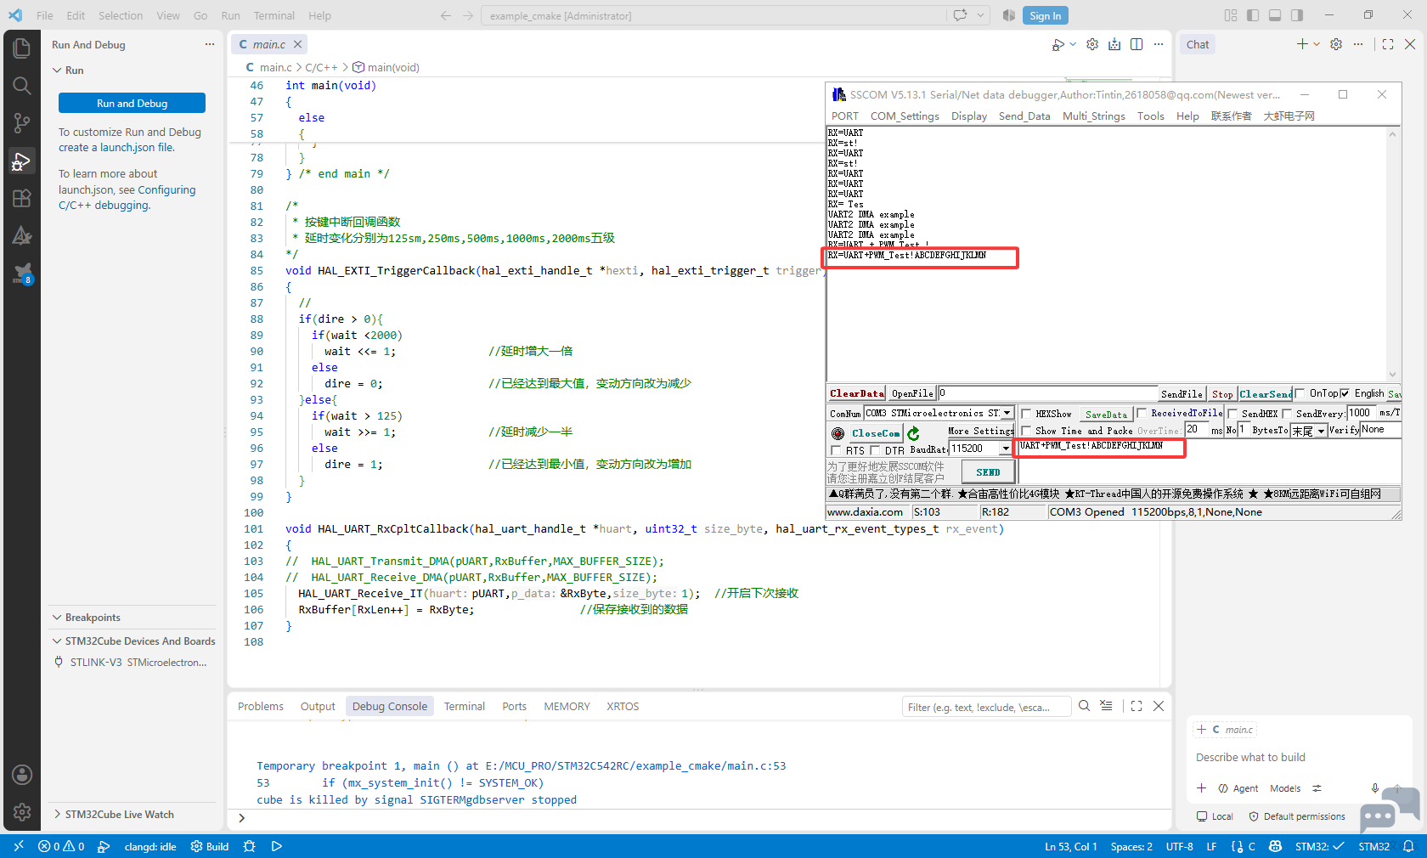Click the debug console filter input
This screenshot has height=858, width=1427.
pos(985,707)
